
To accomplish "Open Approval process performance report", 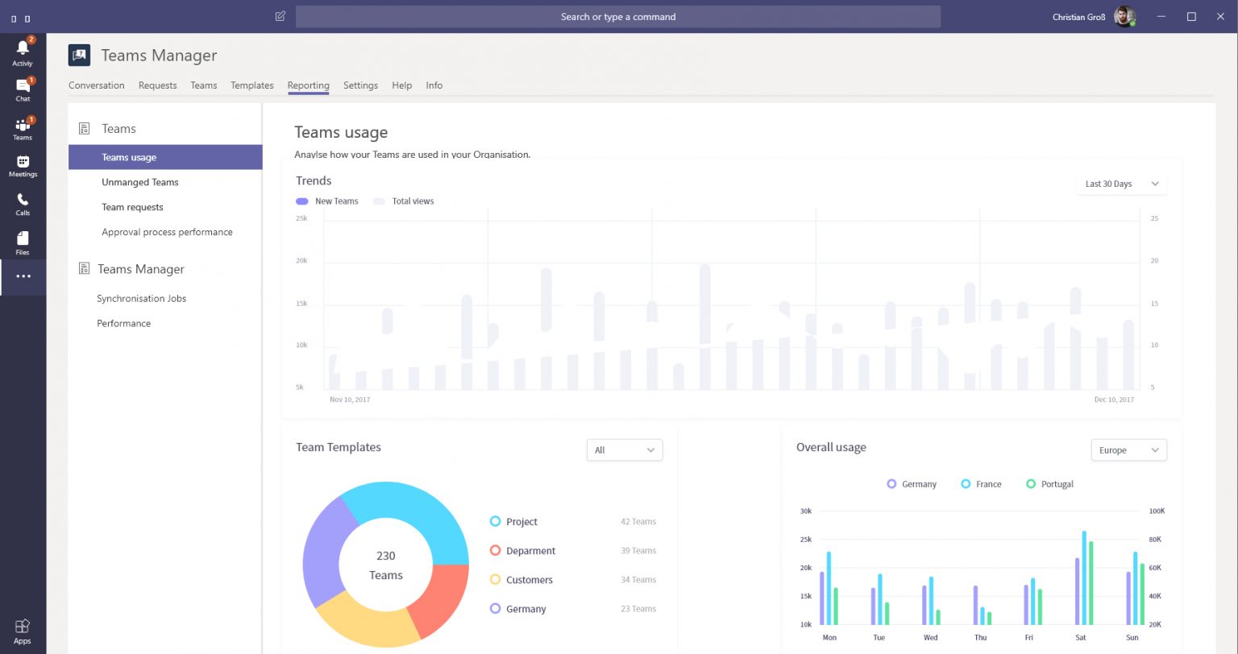I will point(165,232).
